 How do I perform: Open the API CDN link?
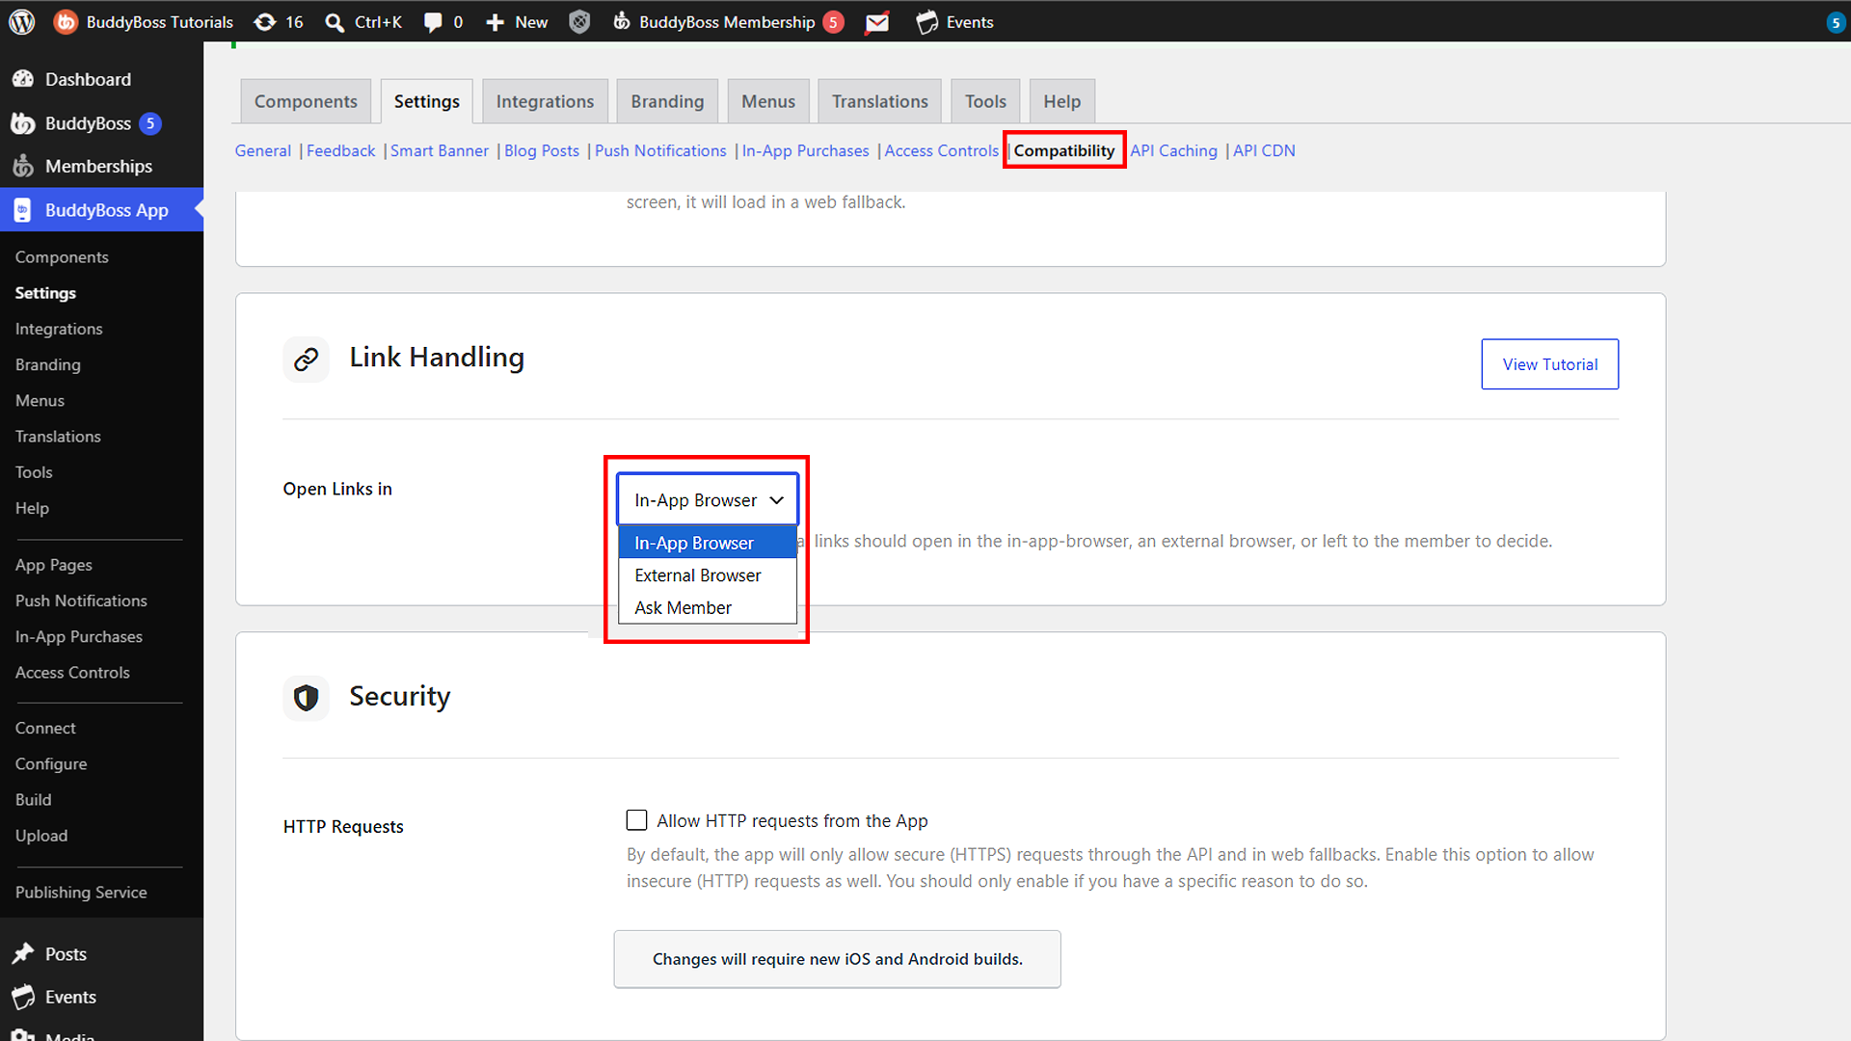click(x=1264, y=150)
